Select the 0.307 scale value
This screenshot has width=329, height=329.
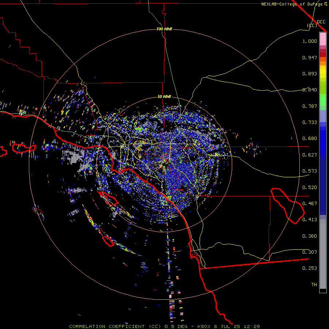[310, 252]
